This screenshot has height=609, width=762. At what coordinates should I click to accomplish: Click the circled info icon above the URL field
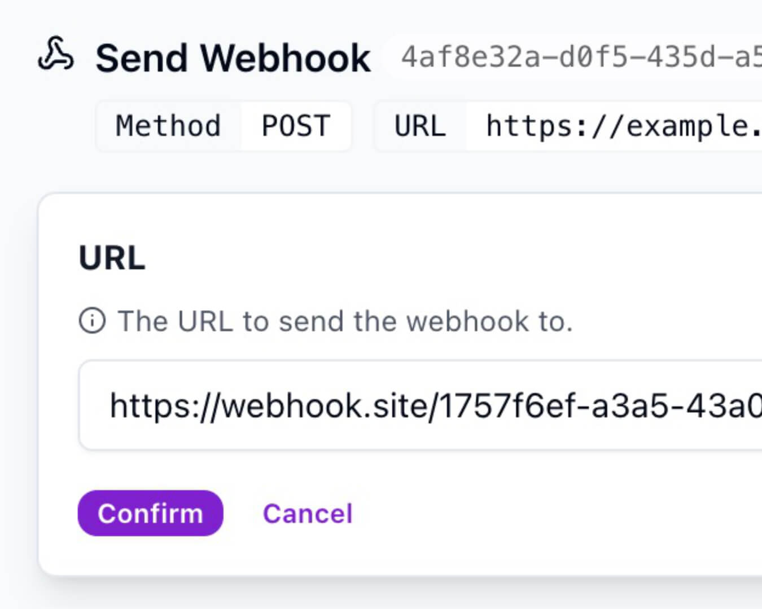pos(94,321)
